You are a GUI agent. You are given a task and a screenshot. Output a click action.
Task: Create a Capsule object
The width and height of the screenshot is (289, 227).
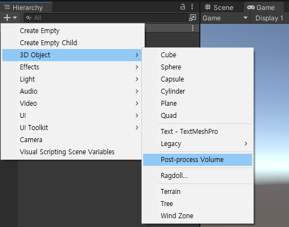click(198, 79)
